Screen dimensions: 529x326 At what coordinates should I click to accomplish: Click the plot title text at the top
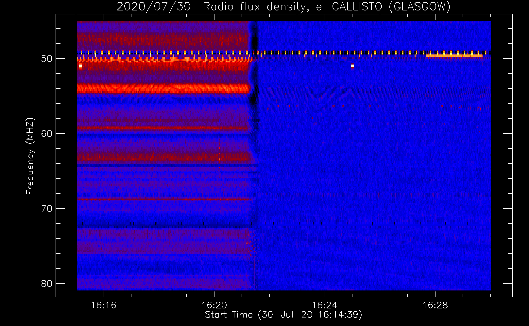(x=283, y=7)
